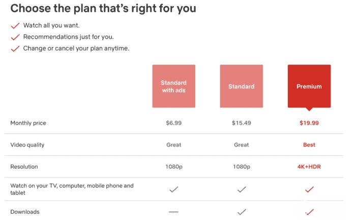Click the dash under Standard with ads Downloads

tap(173, 211)
